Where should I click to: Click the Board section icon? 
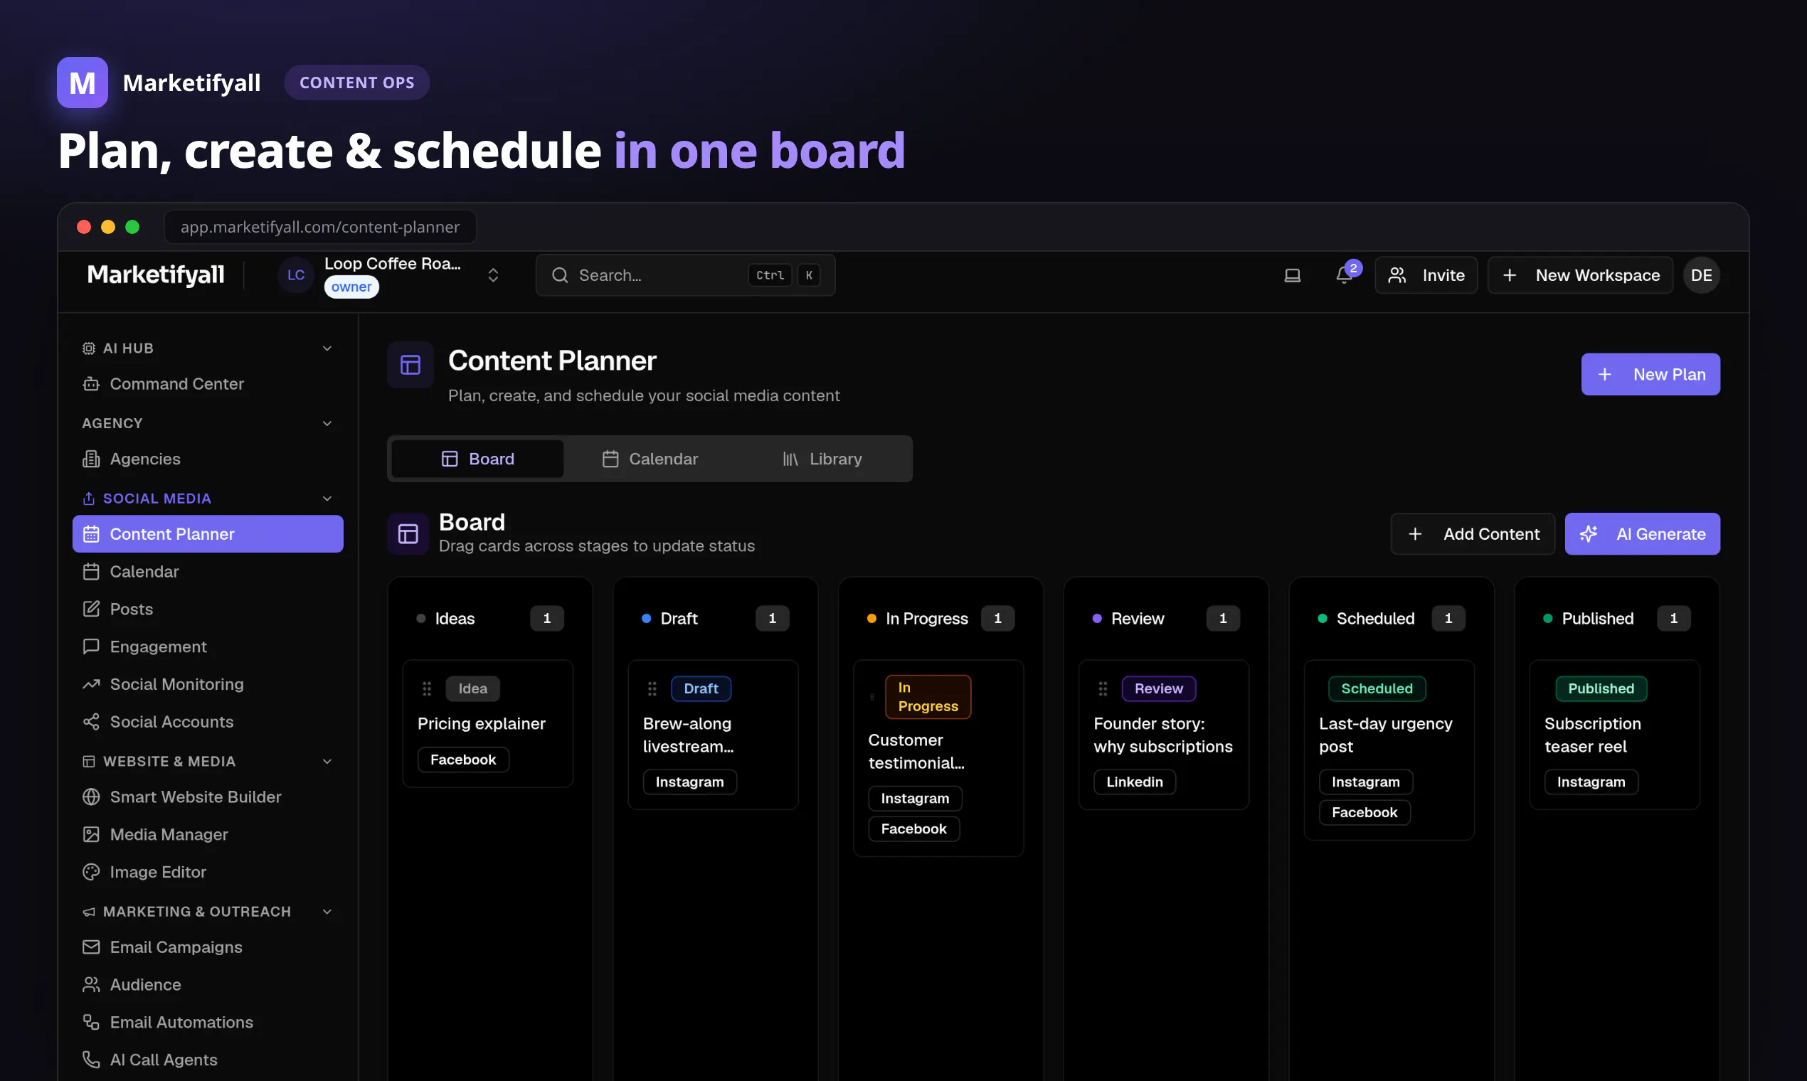[408, 534]
